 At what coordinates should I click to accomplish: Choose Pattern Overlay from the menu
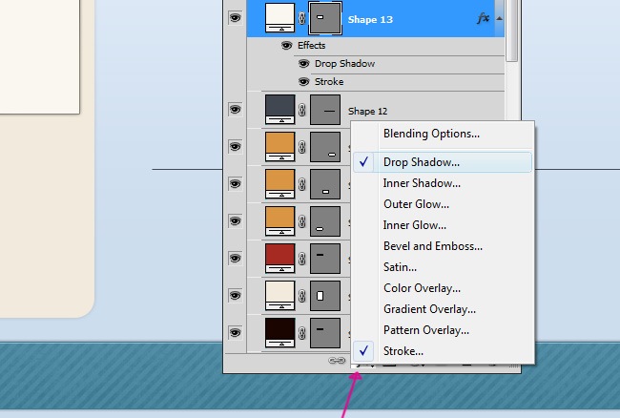(443, 330)
